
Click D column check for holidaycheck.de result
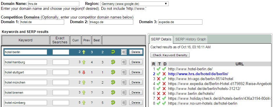164,99
